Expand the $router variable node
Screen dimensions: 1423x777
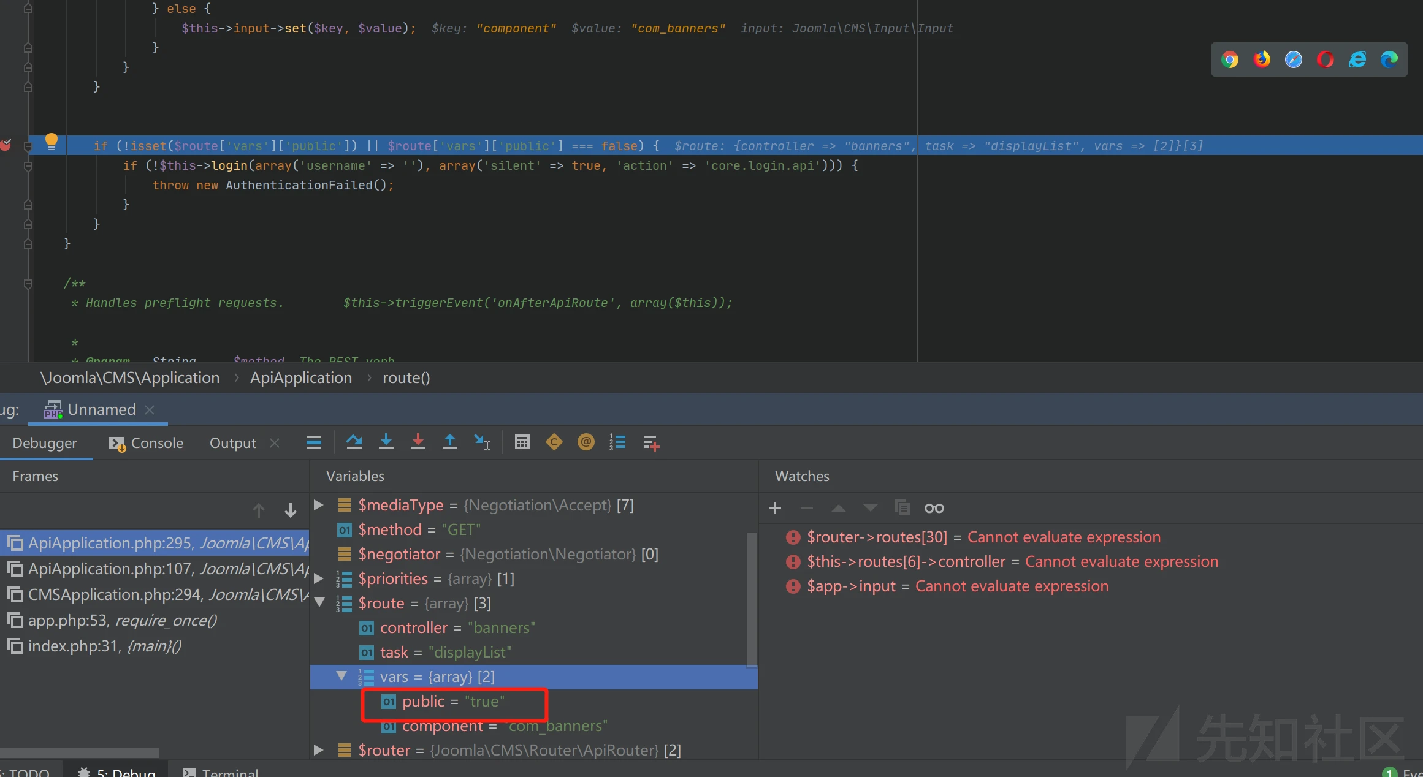click(x=319, y=750)
